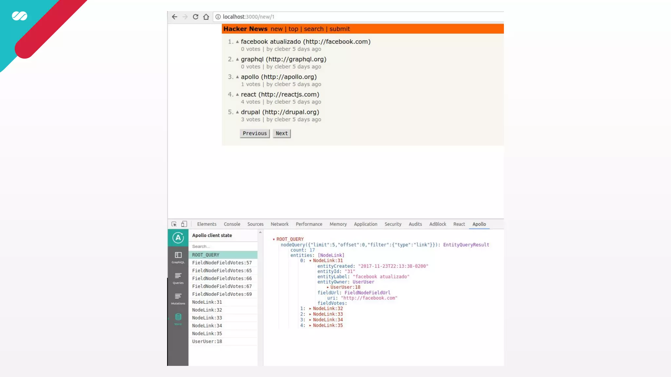Image resolution: width=671 pixels, height=377 pixels.
Task: Click the state list scroll-up arrow
Action: (x=260, y=232)
